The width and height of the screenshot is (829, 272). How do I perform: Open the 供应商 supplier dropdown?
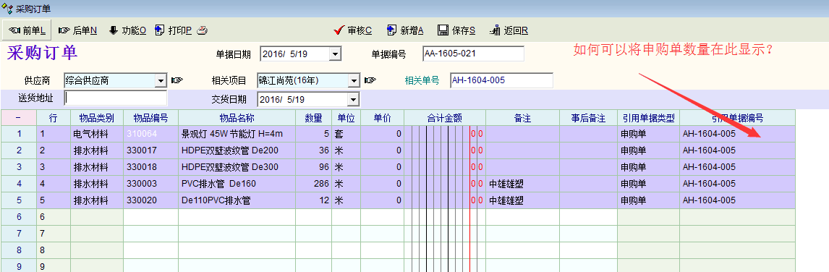(161, 80)
